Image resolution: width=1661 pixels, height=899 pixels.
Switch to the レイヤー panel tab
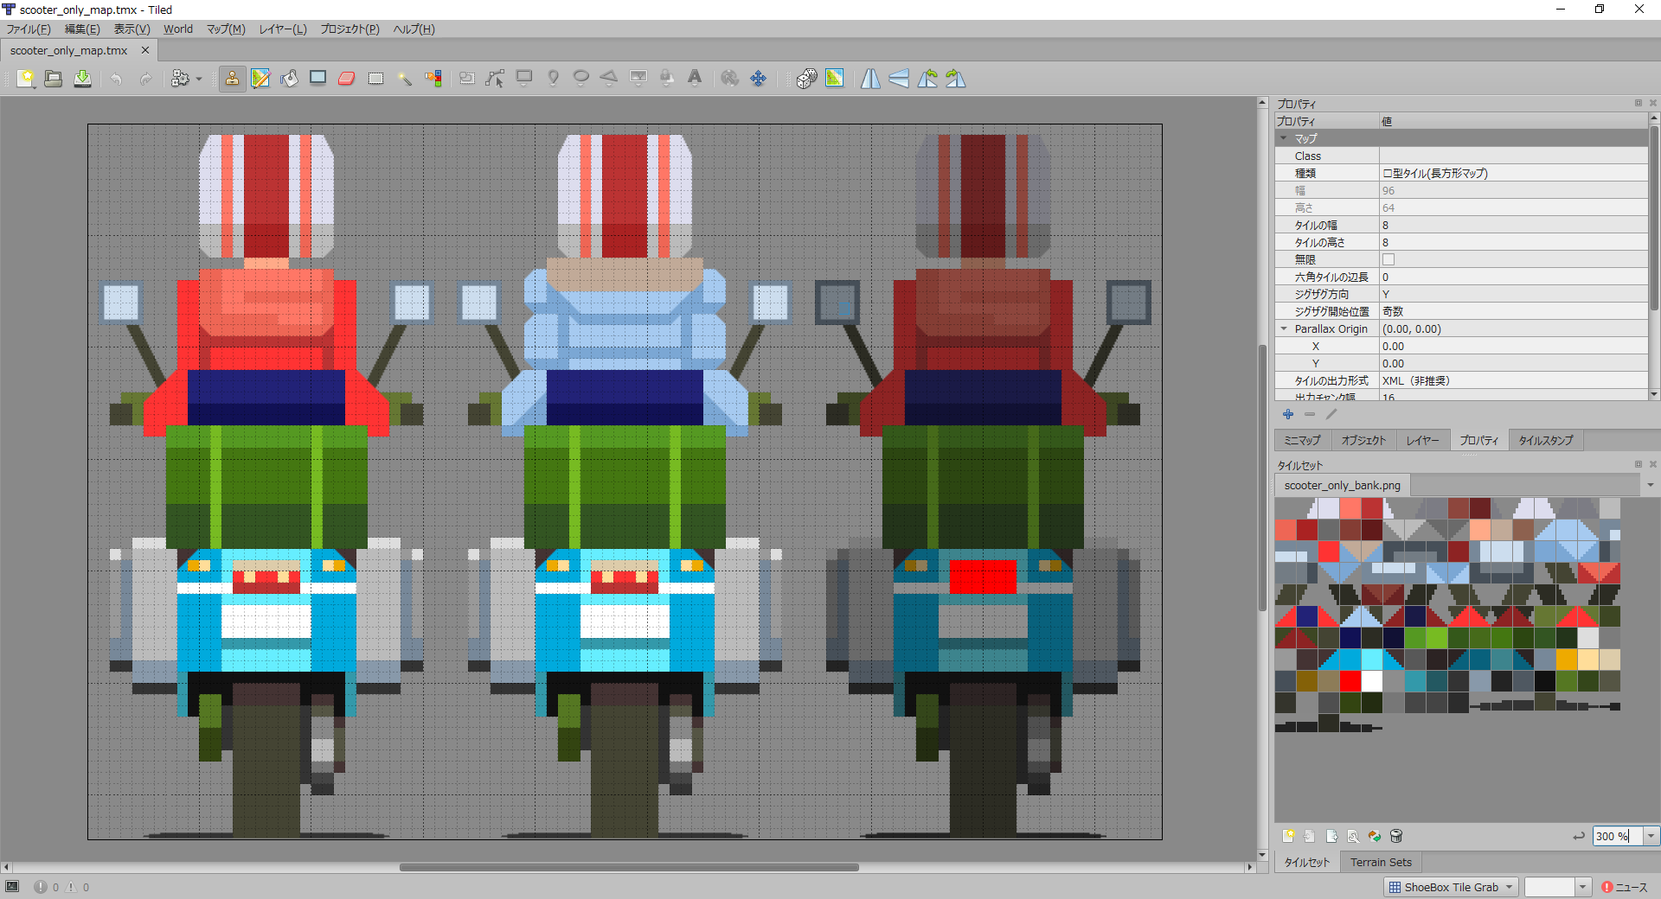1422,440
